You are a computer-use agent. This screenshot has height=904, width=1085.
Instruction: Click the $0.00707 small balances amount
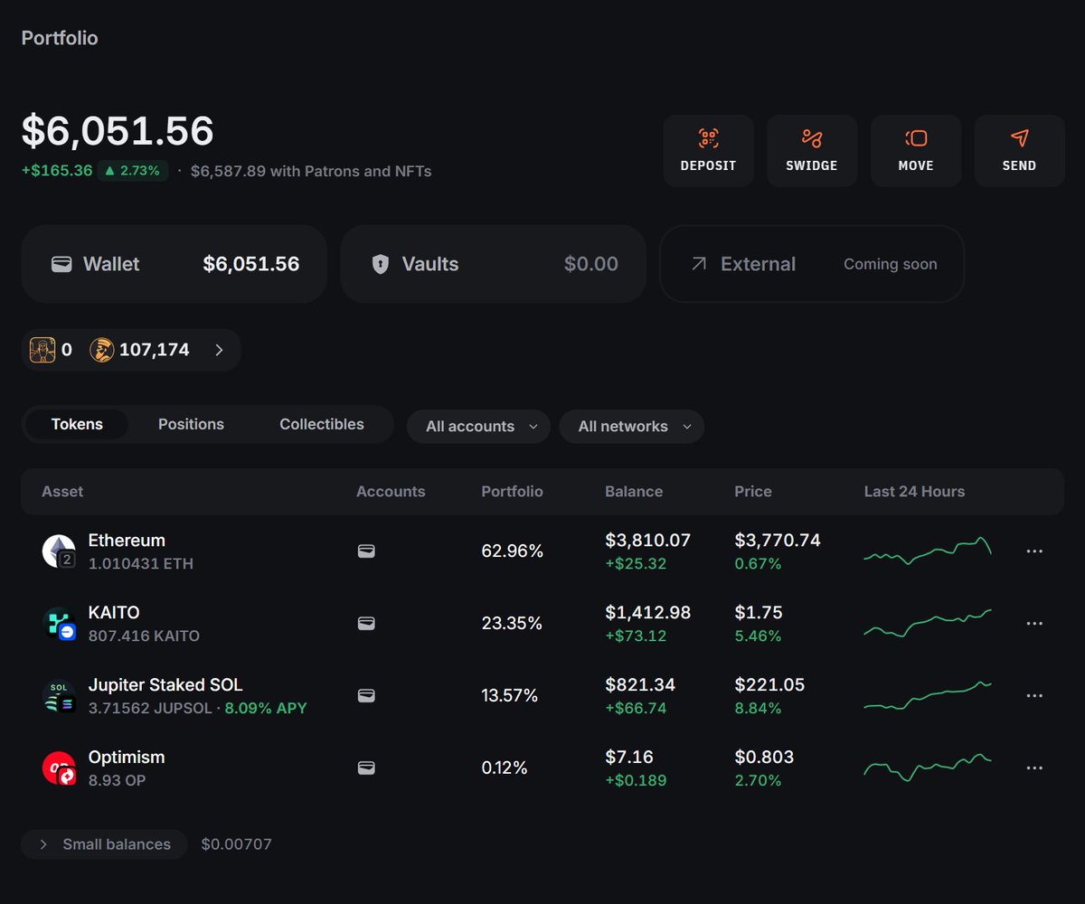pyautogui.click(x=236, y=844)
